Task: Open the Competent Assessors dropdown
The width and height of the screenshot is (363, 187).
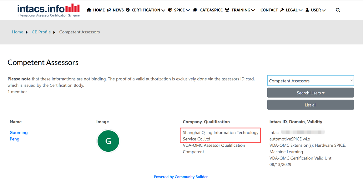Action: pyautogui.click(x=310, y=81)
